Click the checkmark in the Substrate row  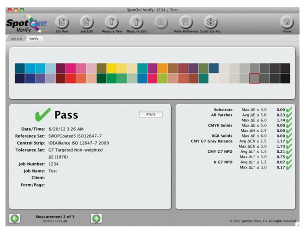pos(289,110)
